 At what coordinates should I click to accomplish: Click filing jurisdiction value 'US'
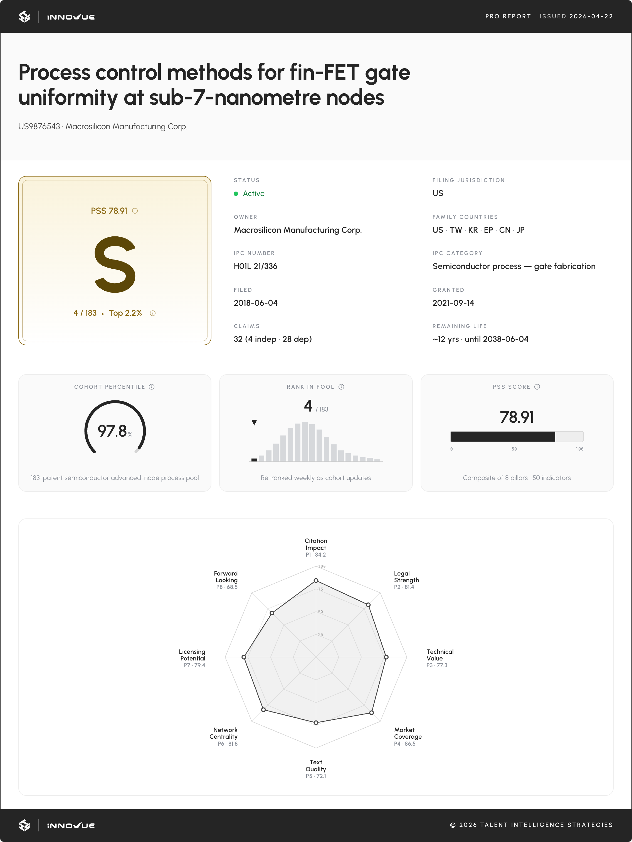point(438,193)
